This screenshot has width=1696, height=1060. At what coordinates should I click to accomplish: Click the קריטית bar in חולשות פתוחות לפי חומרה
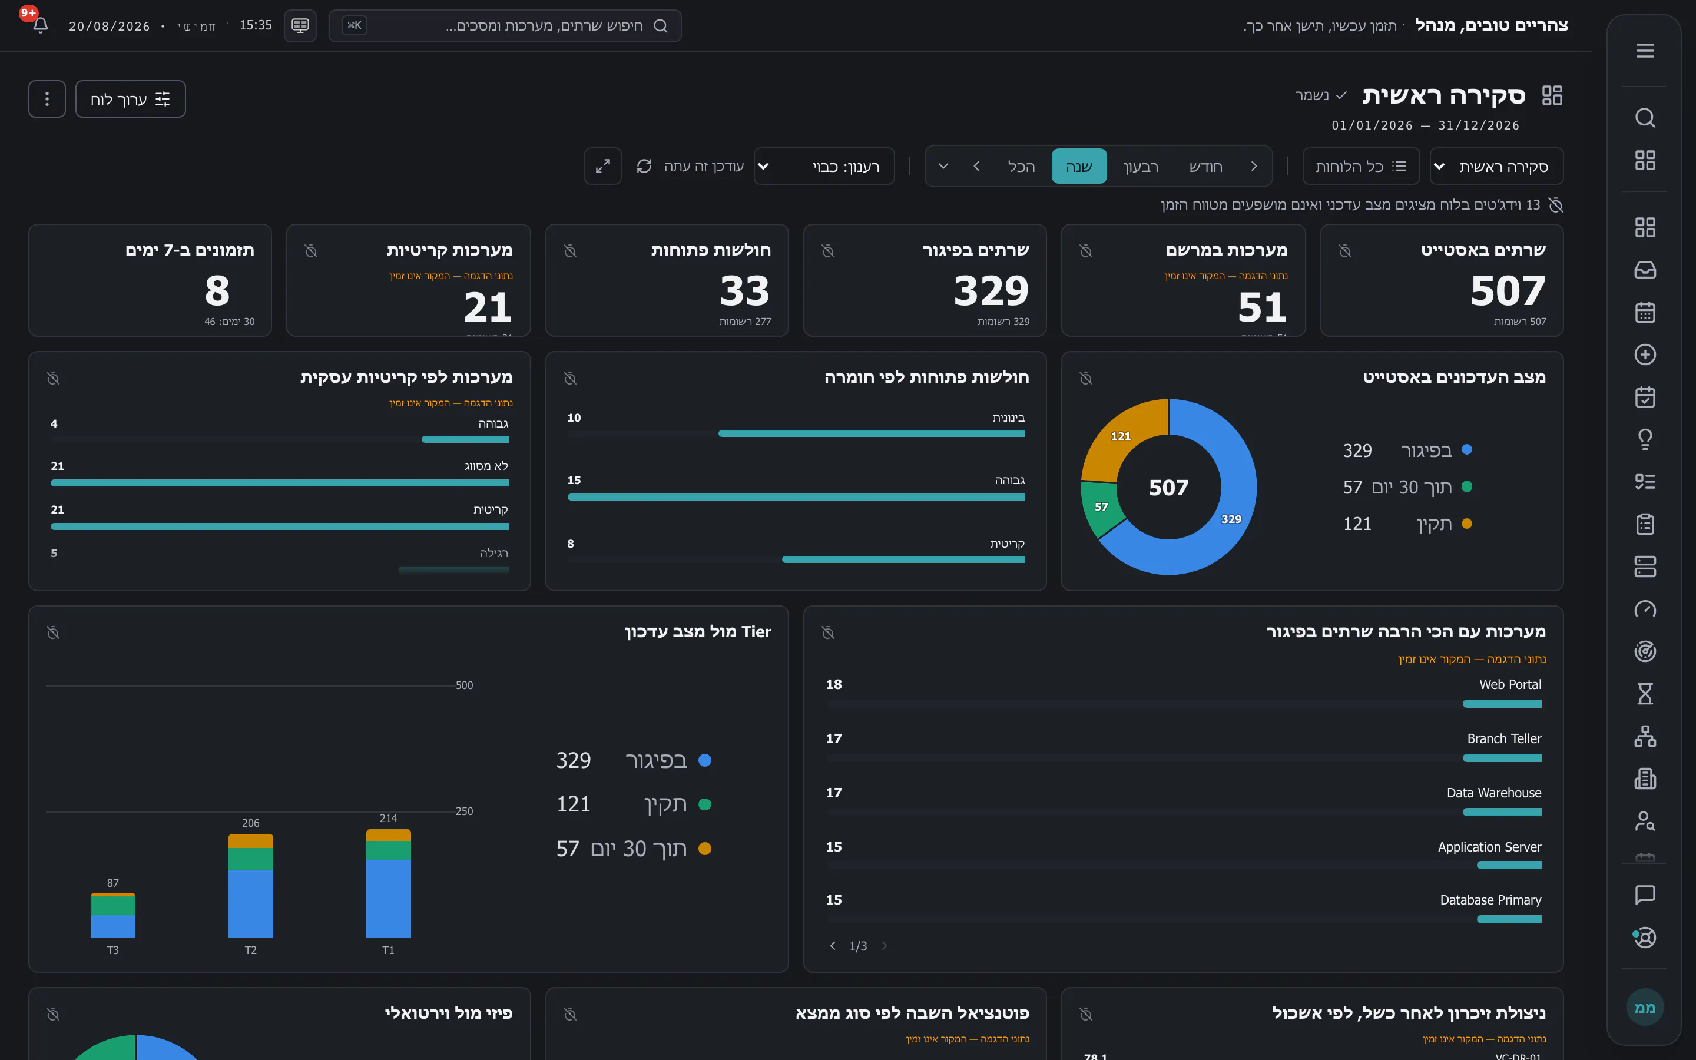[x=903, y=559]
